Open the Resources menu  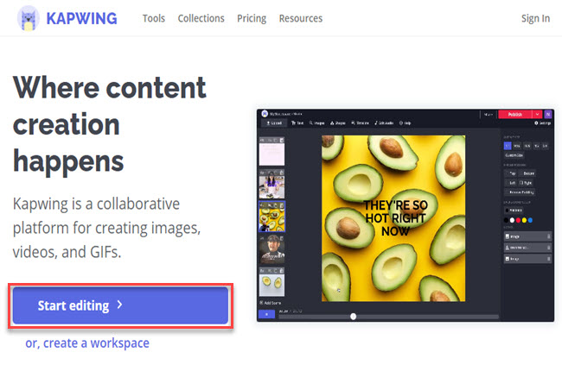tap(301, 18)
